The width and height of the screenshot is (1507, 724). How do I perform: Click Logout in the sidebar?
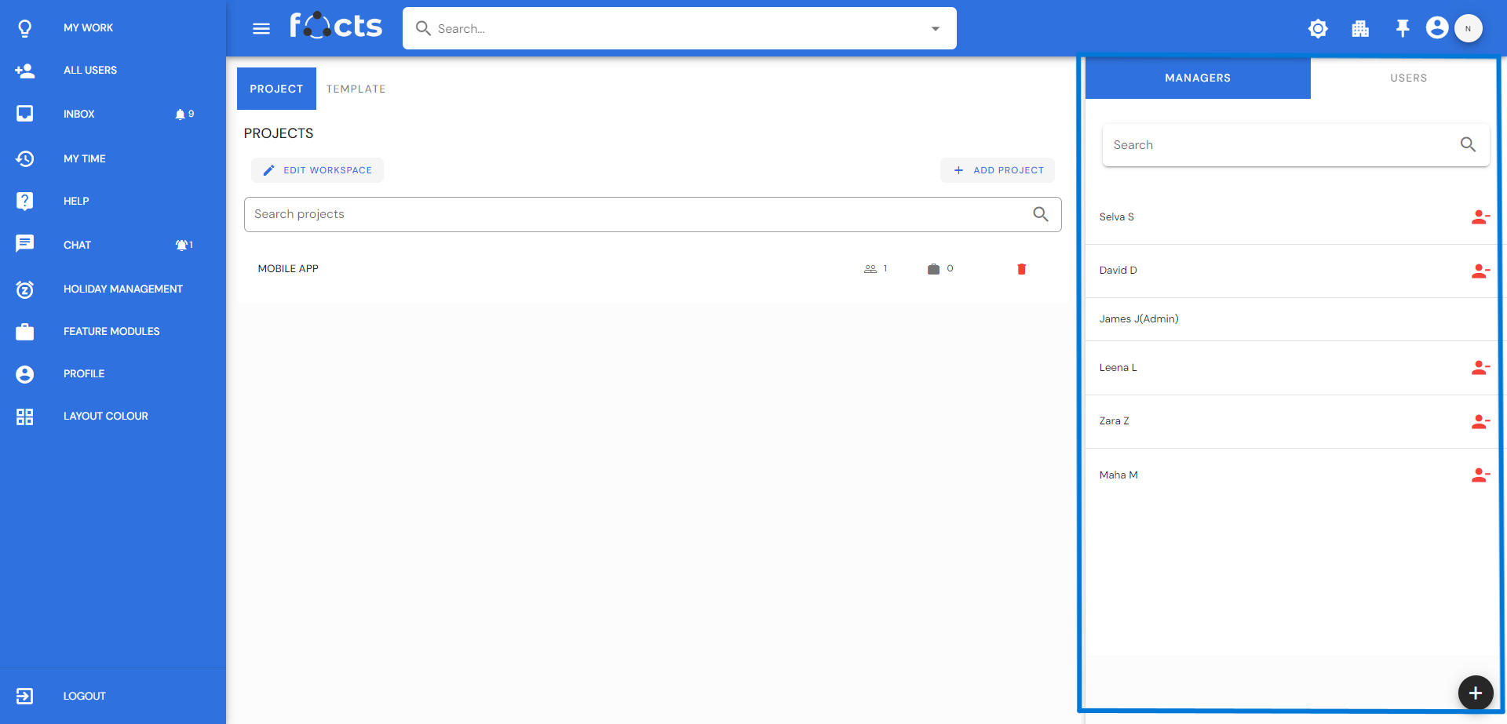tap(84, 696)
